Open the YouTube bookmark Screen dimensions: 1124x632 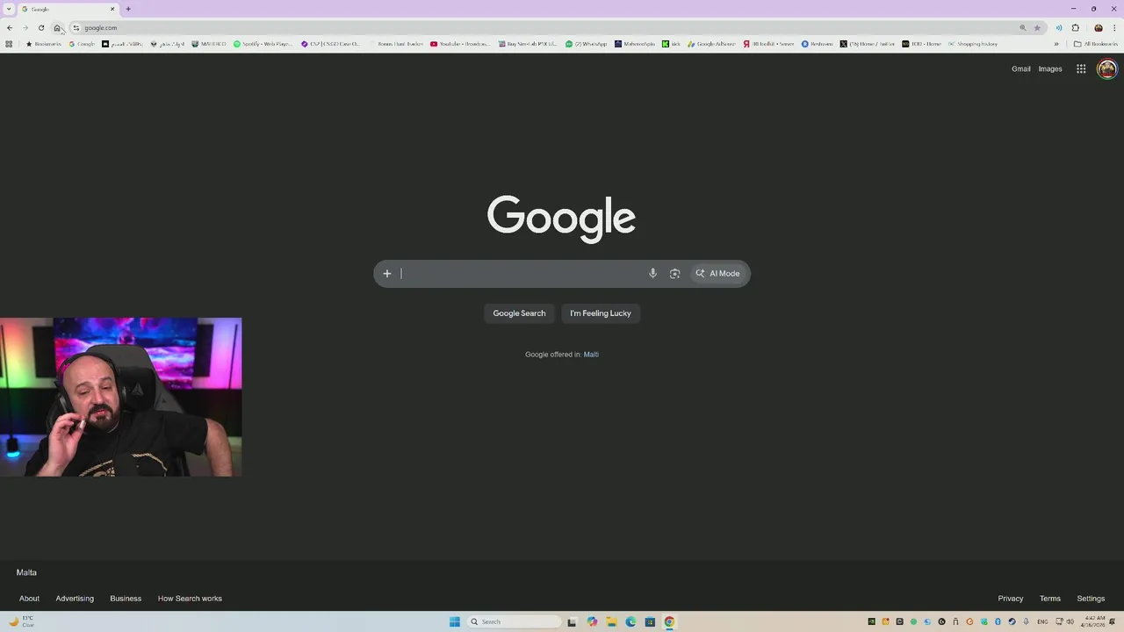tap(460, 43)
